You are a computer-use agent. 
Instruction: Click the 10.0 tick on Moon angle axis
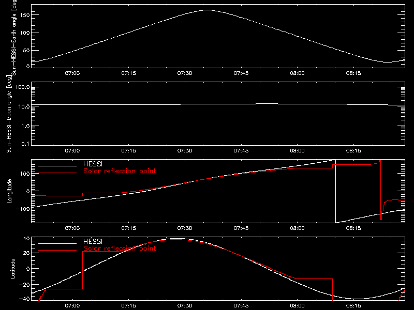tap(24, 106)
